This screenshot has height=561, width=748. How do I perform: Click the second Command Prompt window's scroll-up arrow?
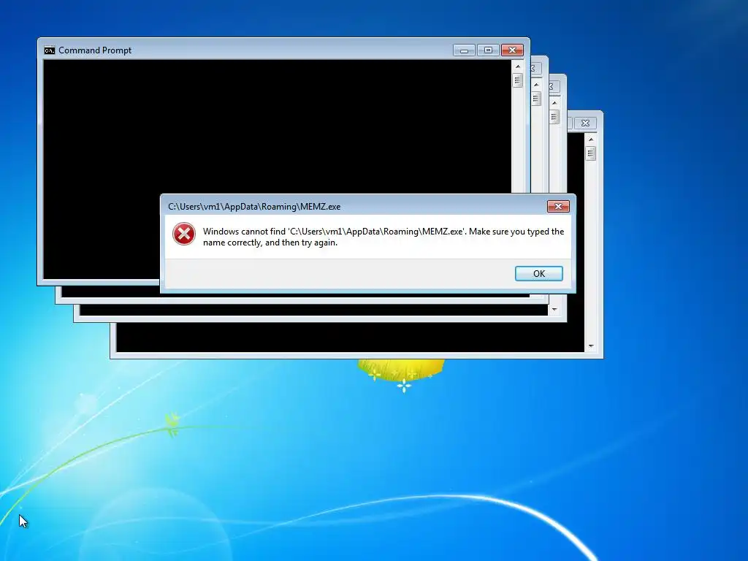click(536, 85)
